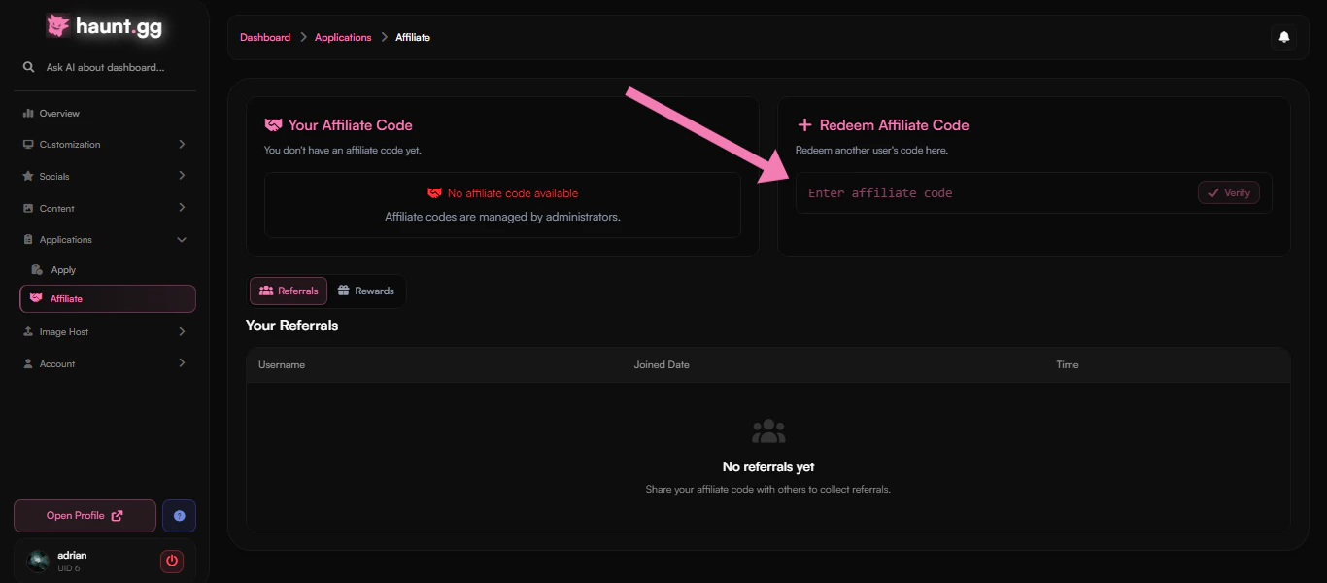The image size is (1327, 583).
Task: Select the Referrals tab
Action: (288, 291)
